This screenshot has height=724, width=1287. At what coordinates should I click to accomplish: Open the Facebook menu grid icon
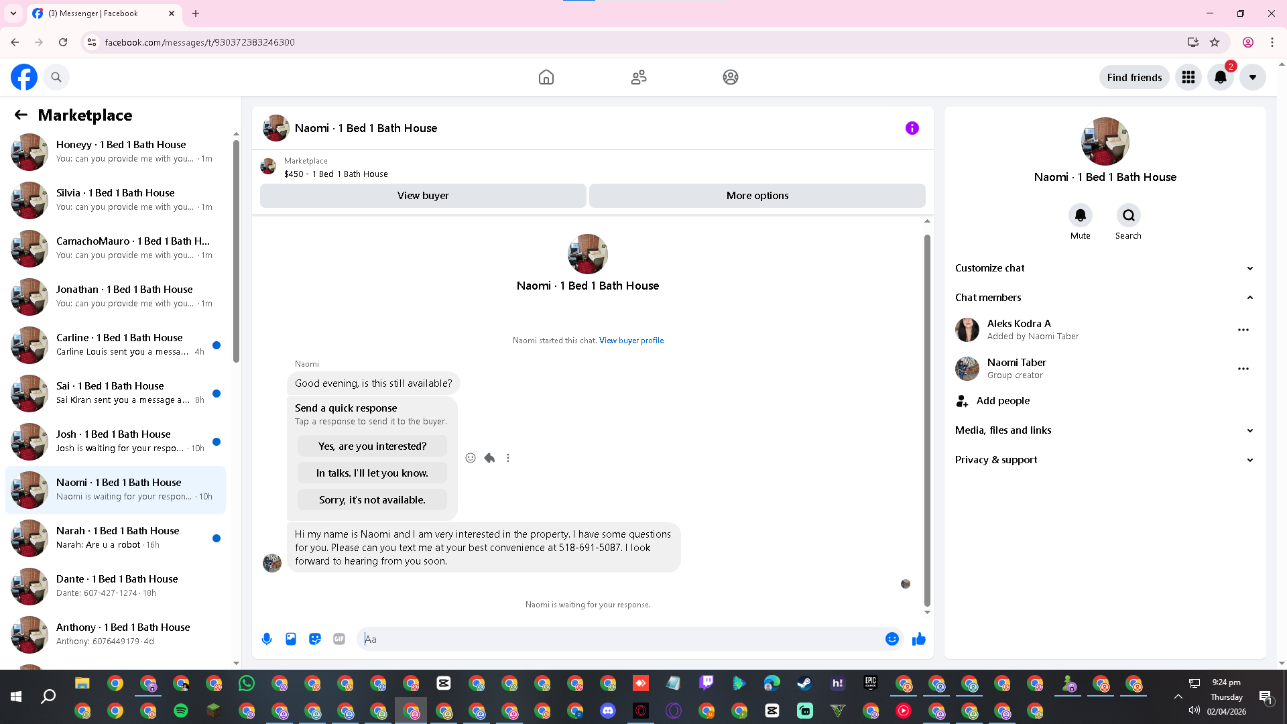(1188, 77)
